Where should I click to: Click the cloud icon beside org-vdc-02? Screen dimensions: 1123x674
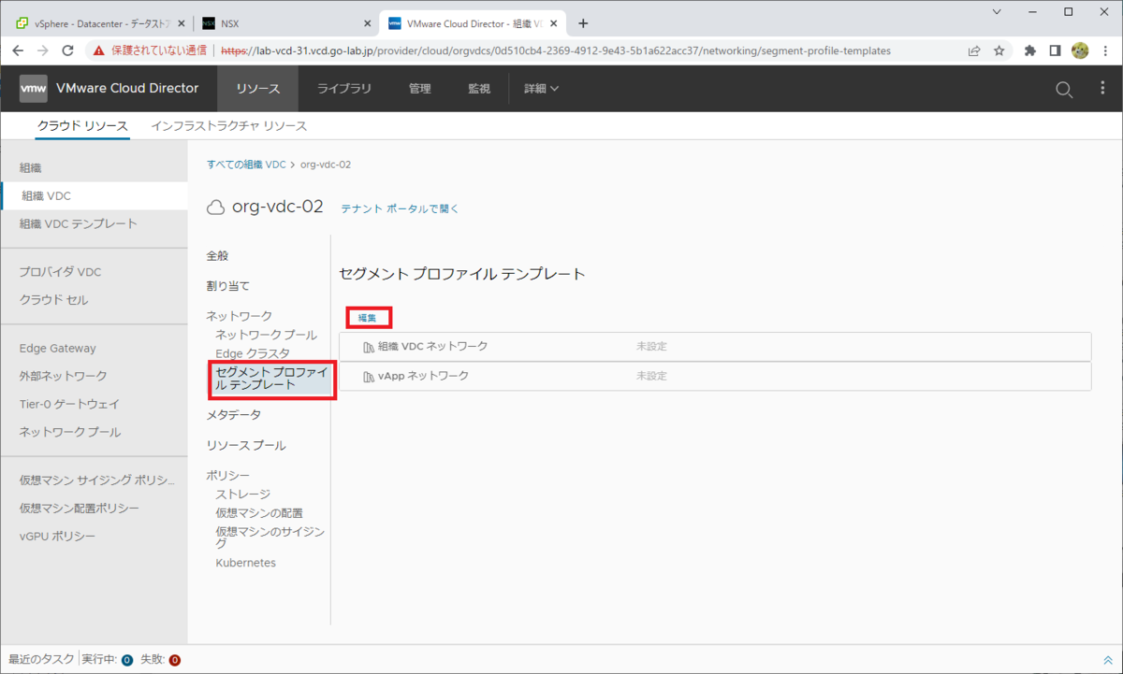[215, 207]
